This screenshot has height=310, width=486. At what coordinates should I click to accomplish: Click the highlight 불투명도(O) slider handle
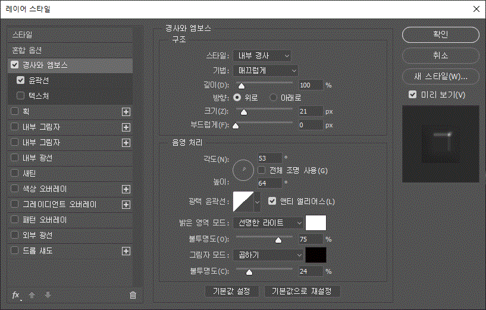278,240
